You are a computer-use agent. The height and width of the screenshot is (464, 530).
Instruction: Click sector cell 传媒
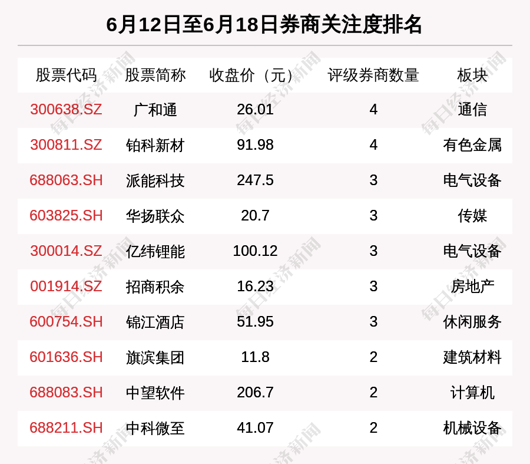click(x=472, y=216)
